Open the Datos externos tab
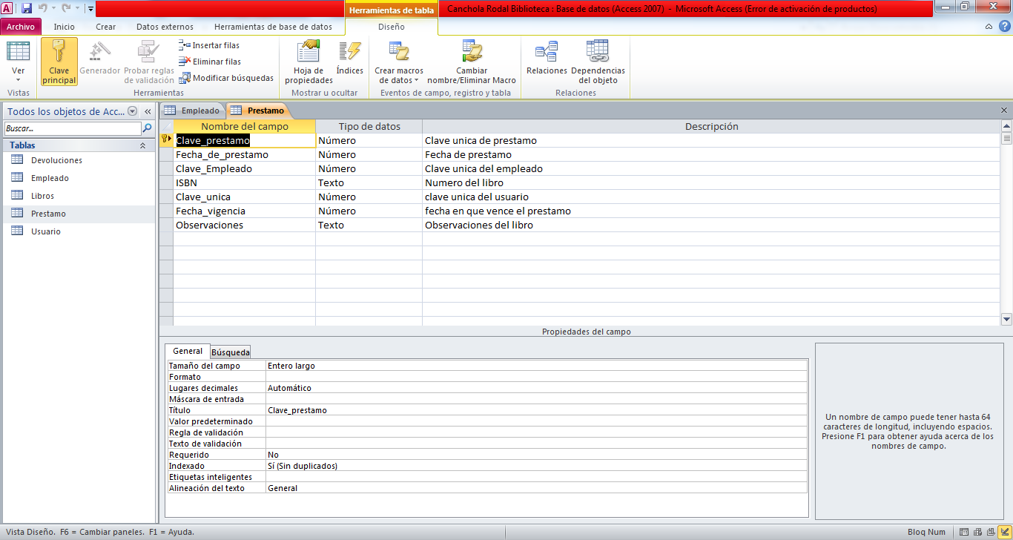Screen dimensions: 1013x540 pyautogui.click(x=165, y=27)
